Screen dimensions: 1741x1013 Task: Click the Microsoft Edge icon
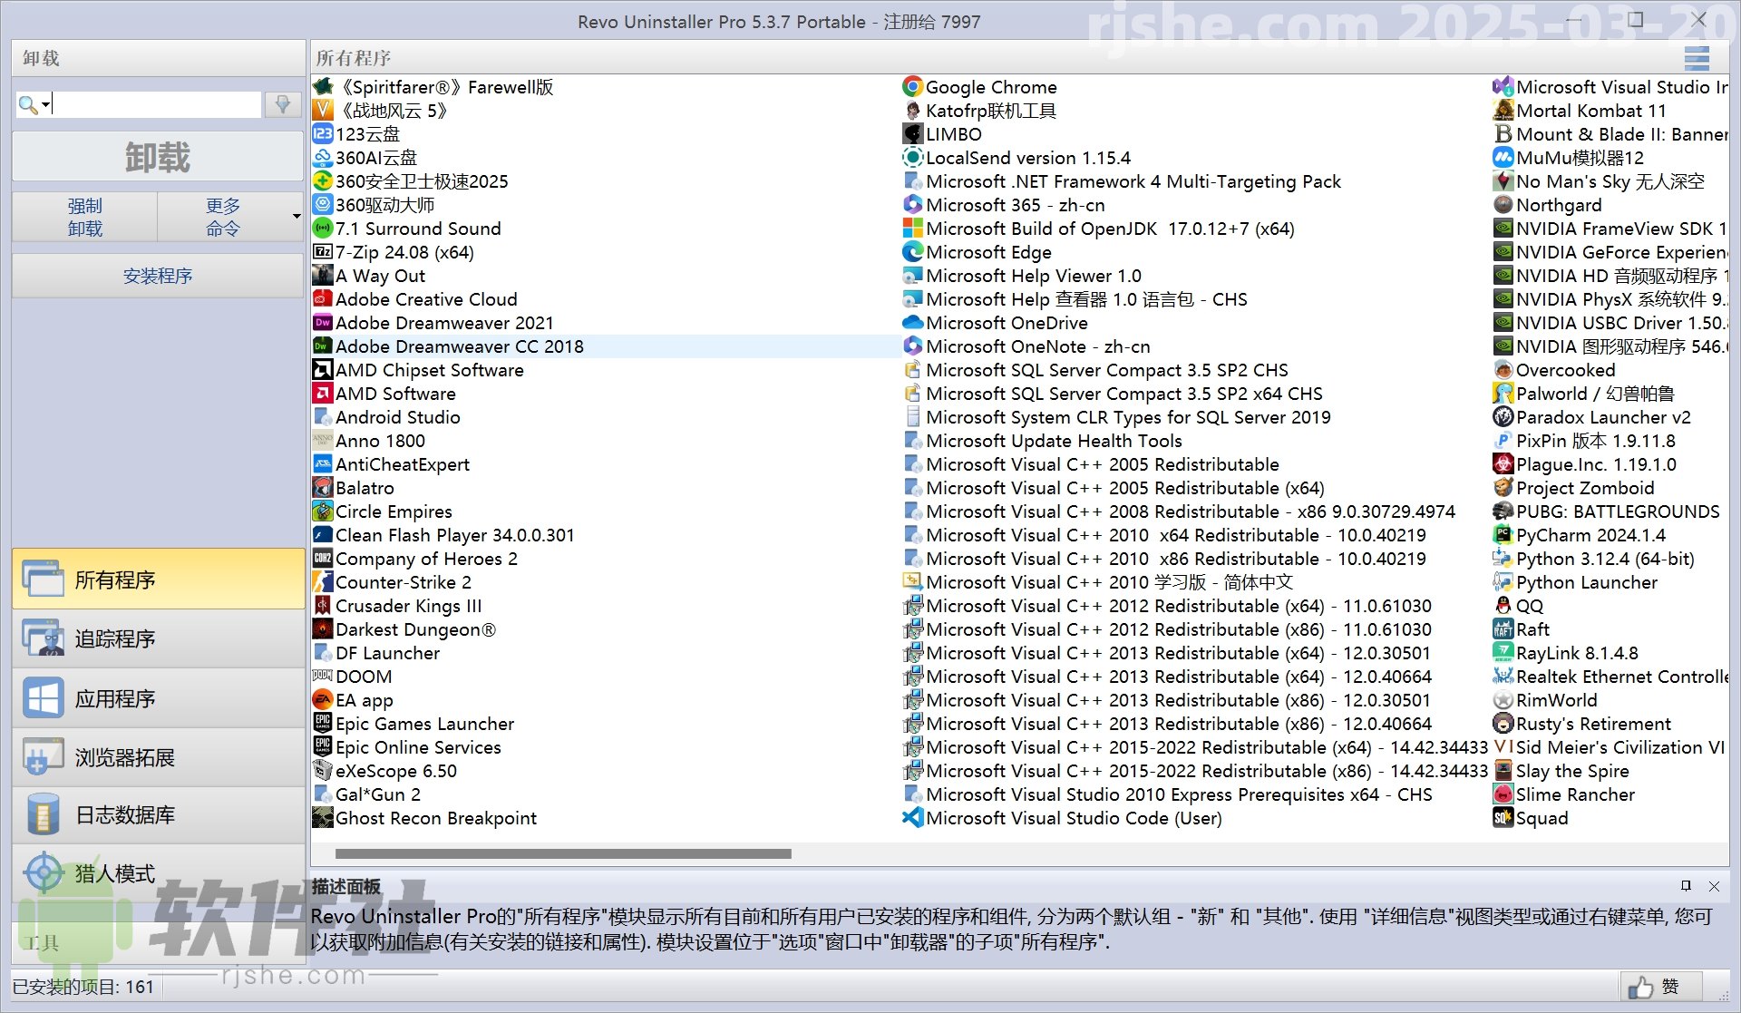pyautogui.click(x=912, y=252)
